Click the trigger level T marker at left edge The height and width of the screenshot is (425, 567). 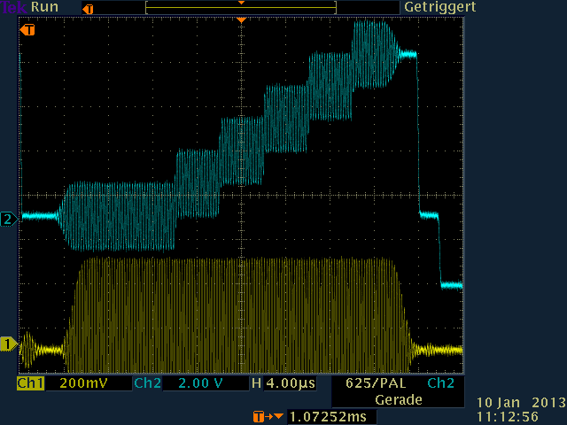27,30
